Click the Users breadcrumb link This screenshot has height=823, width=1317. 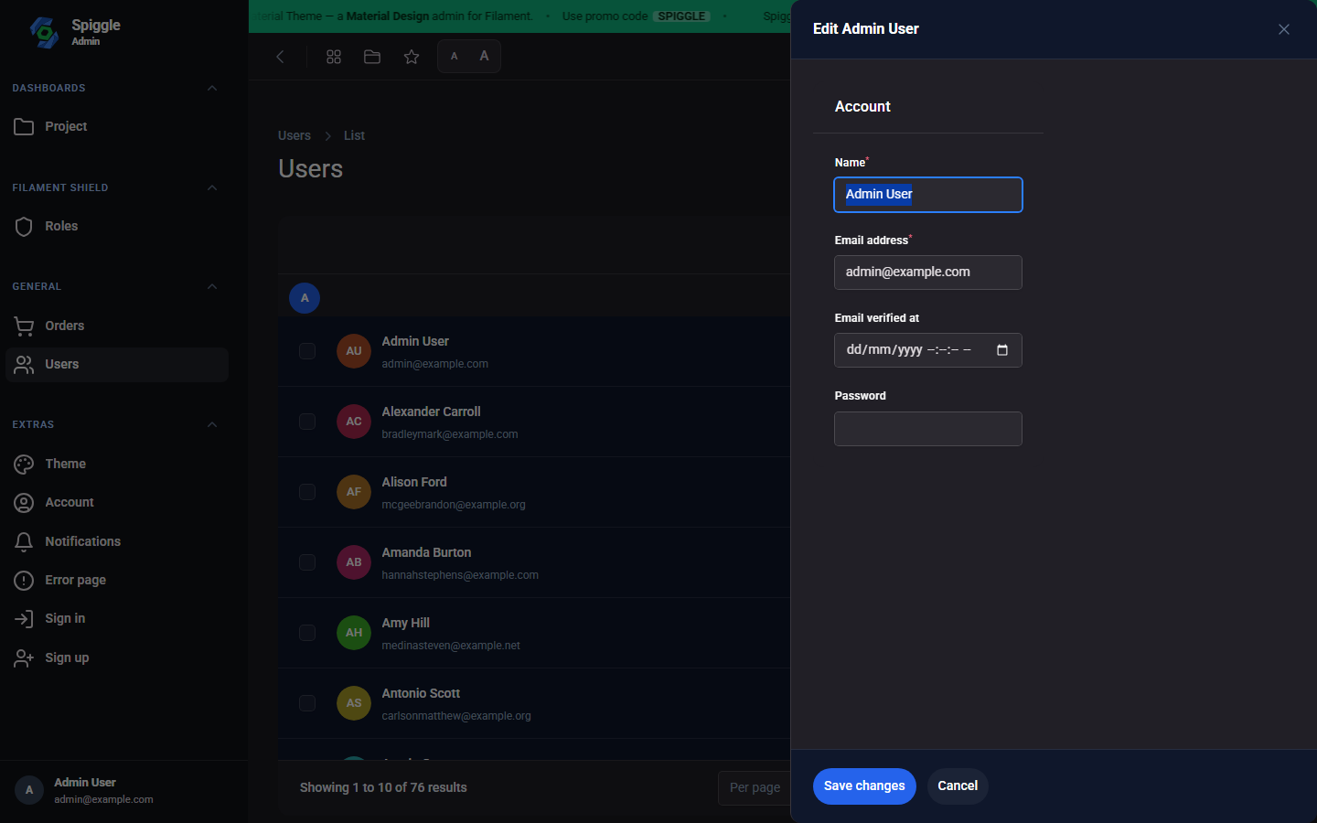(294, 135)
